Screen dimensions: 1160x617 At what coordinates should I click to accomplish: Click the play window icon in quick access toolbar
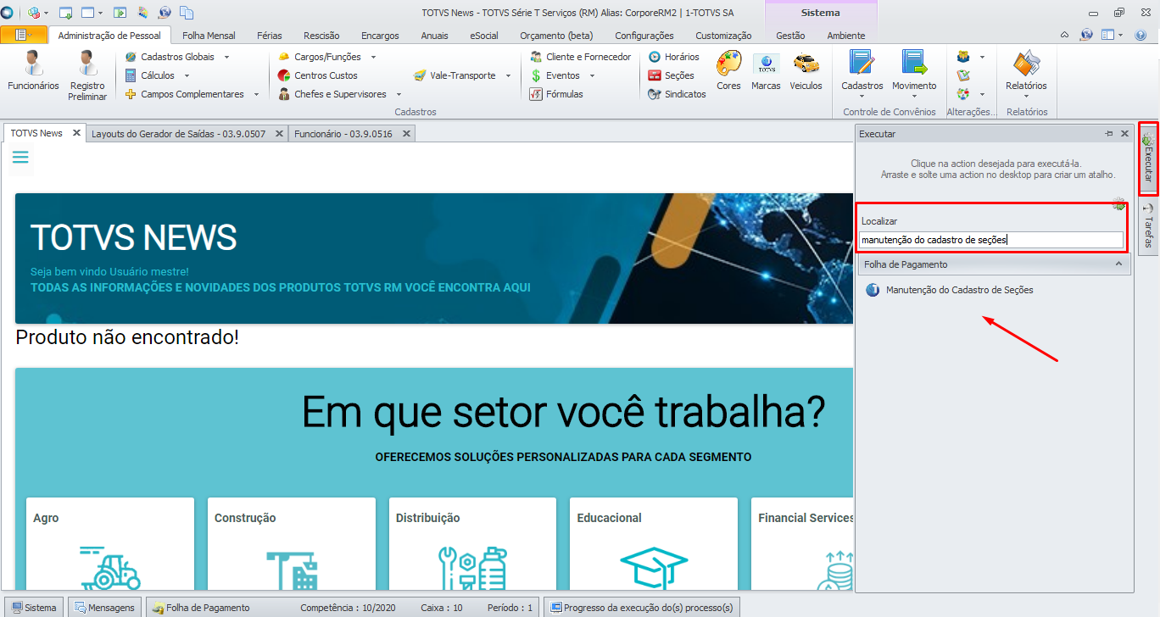[120, 13]
